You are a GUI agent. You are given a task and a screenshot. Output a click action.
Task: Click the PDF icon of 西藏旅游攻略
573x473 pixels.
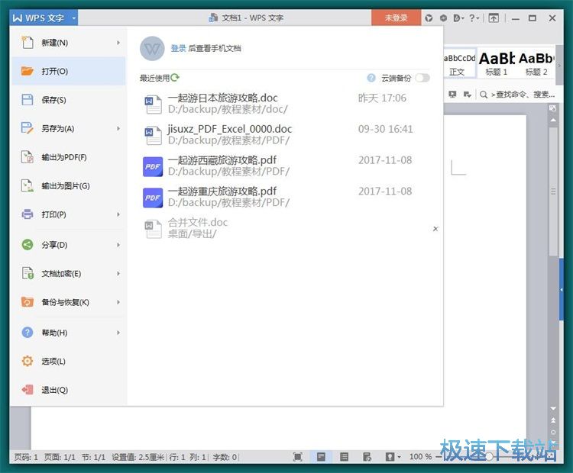(x=153, y=166)
